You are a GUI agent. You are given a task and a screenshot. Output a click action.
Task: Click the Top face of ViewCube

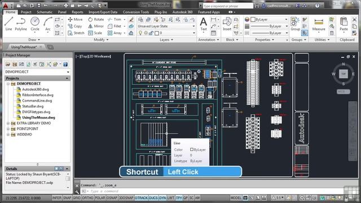[344, 74]
